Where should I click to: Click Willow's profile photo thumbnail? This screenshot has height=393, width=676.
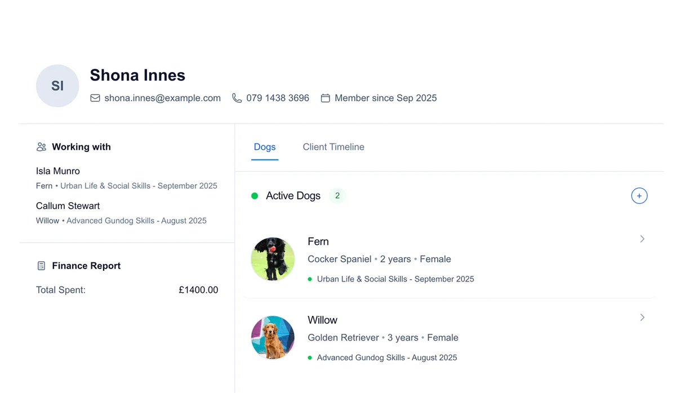(273, 337)
